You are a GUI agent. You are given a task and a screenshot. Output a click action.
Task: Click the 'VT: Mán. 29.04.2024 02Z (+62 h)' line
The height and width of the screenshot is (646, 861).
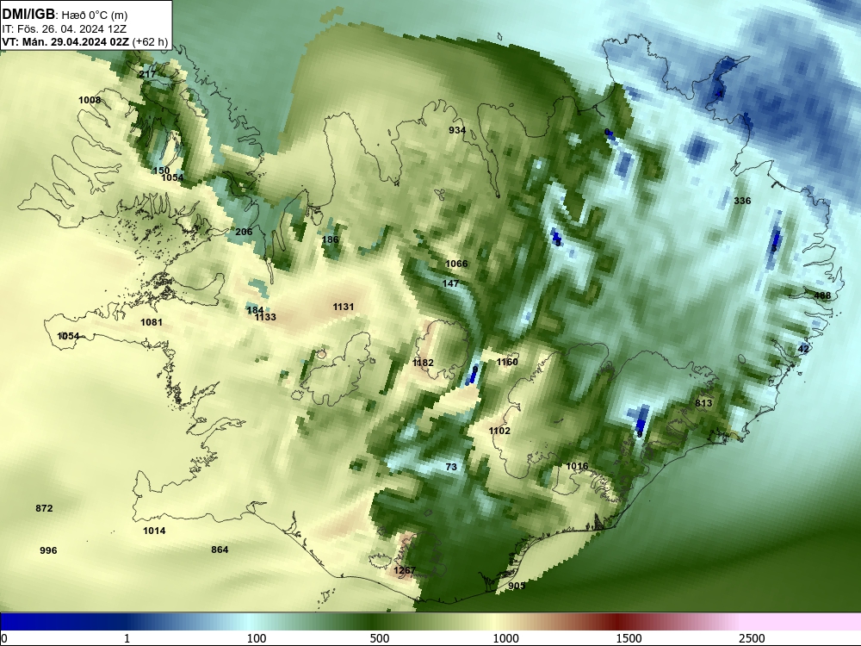(85, 42)
